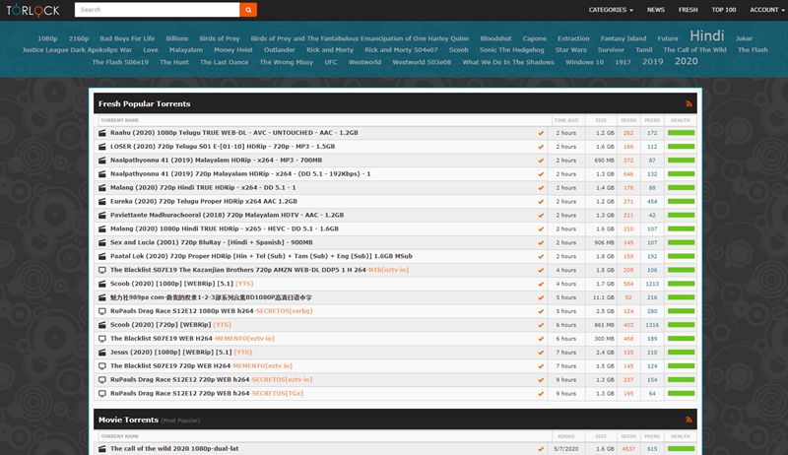
Task: Click TV icon beside Blacklist S07E19 720p WEB
Action: [x=102, y=366]
